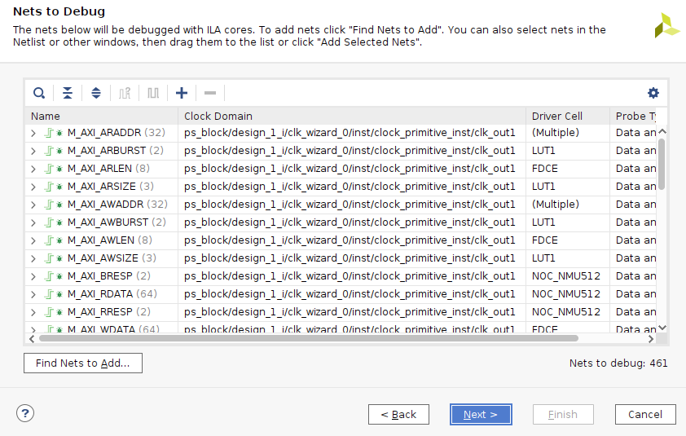Cancel the Nets to Debug wizard

click(645, 414)
